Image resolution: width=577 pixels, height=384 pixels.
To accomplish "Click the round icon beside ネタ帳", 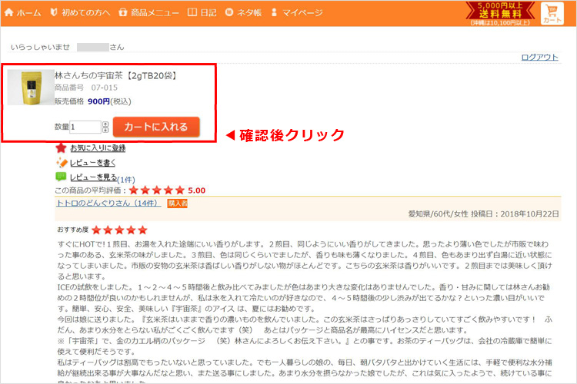I will (232, 13).
